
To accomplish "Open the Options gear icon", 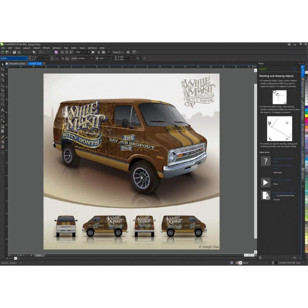I will [128, 52].
